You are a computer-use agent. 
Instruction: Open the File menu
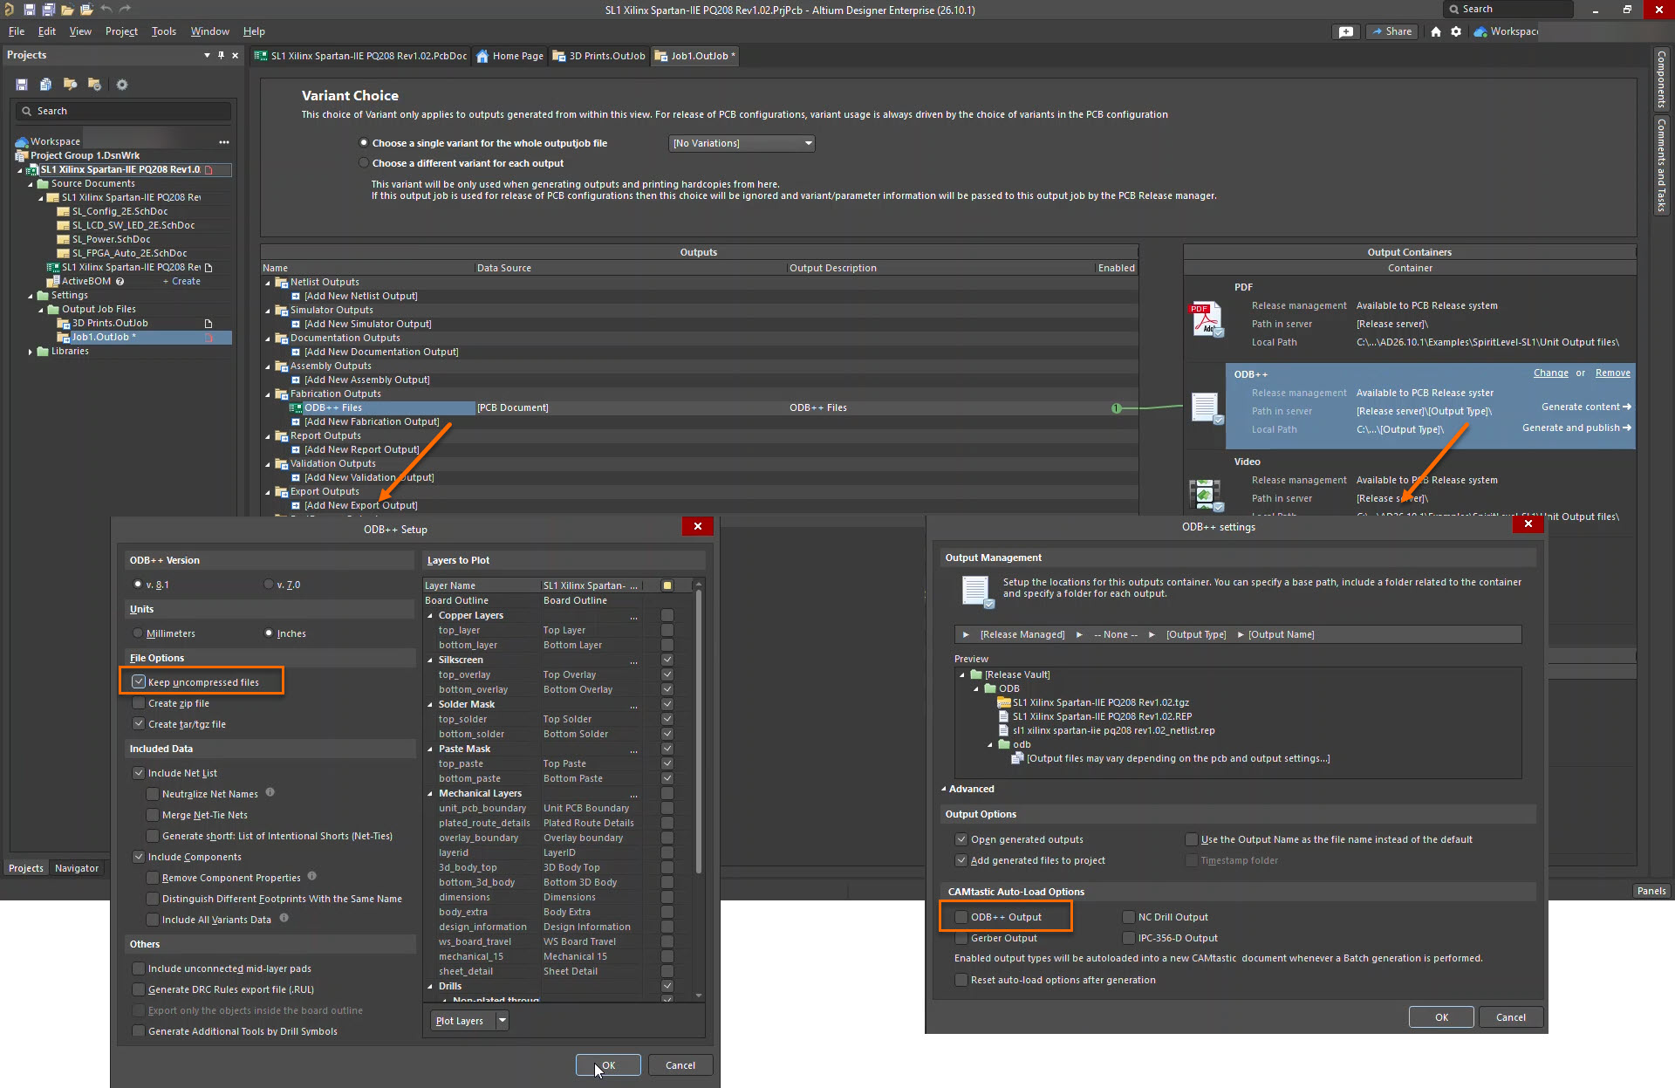point(17,31)
